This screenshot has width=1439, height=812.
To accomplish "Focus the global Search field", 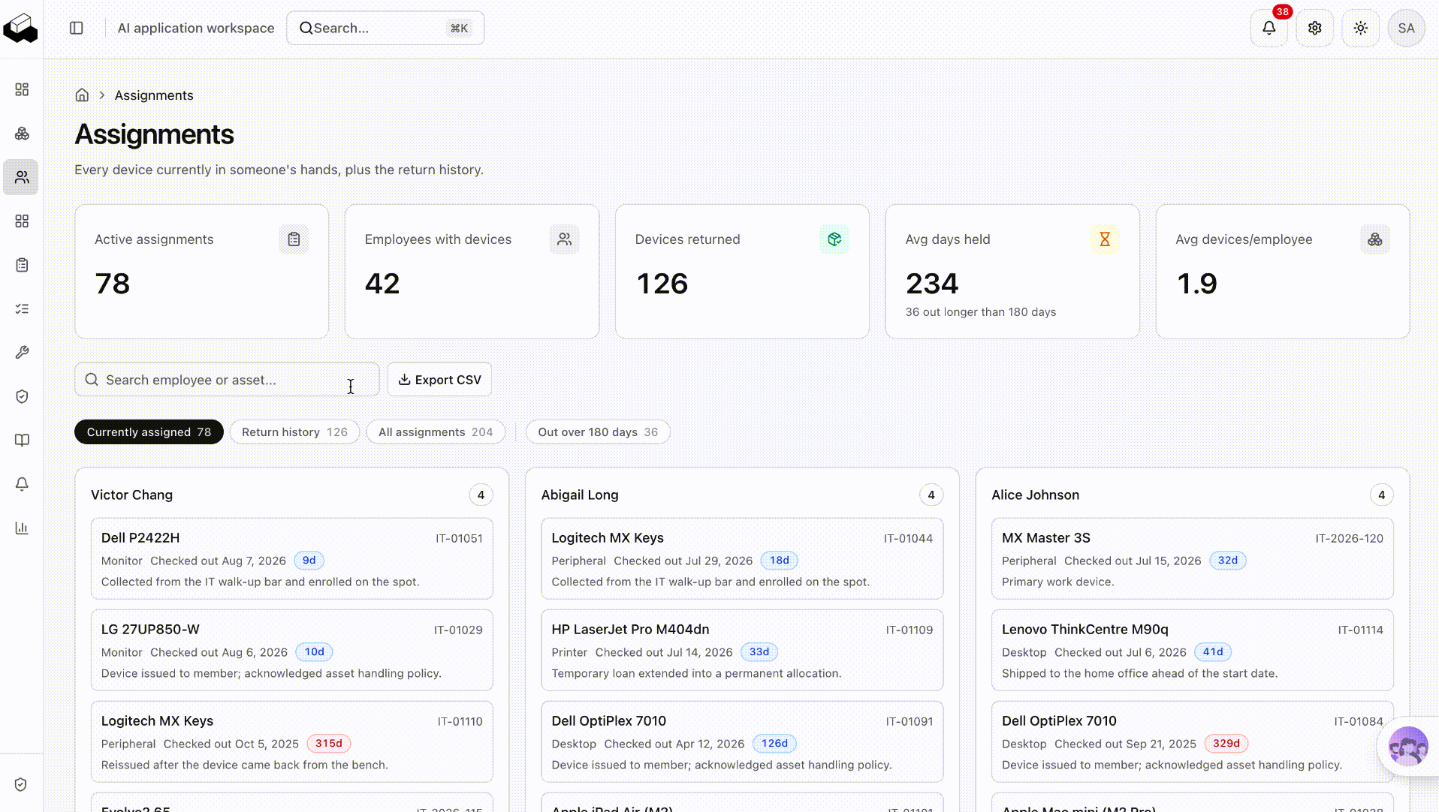I will tap(385, 28).
